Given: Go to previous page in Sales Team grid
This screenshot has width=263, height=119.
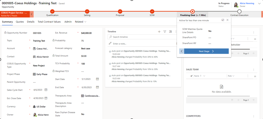Looking at the screenshot, I should [x=239, y=100].
